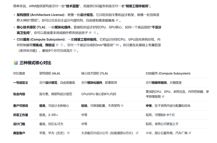Viewport: 217px width, 143px height.
Task: Select the 包含内容 row label
Action: pos(19,94)
